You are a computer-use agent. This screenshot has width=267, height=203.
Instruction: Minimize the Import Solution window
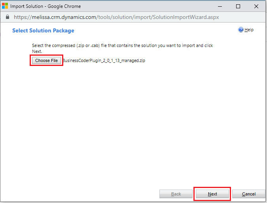point(220,6)
